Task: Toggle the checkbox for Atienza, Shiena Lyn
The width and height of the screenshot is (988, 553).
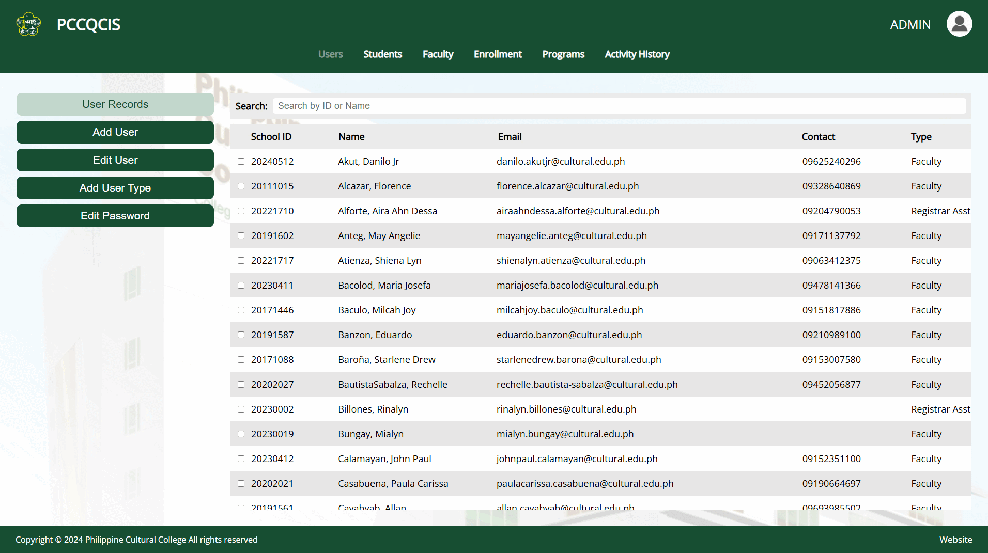Action: click(241, 261)
